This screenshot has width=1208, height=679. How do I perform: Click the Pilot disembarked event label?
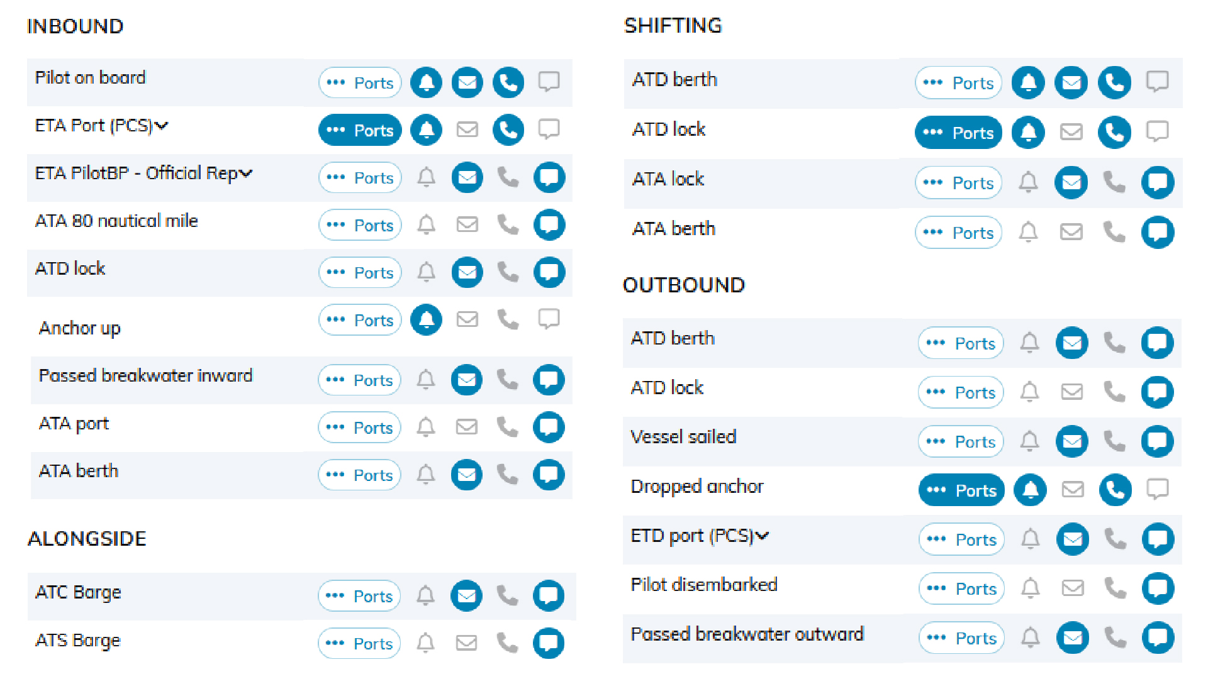point(704,585)
